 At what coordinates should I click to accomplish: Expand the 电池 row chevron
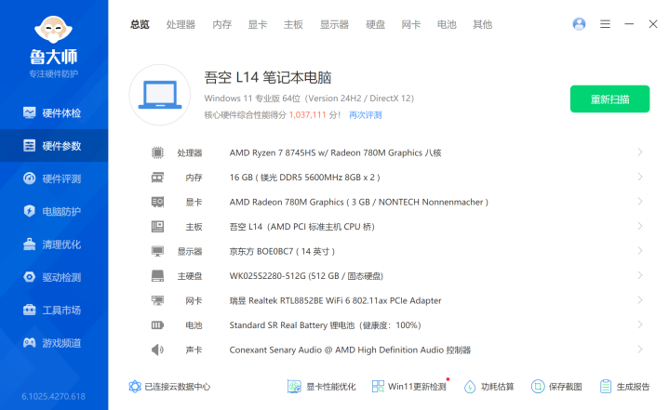pyautogui.click(x=639, y=324)
